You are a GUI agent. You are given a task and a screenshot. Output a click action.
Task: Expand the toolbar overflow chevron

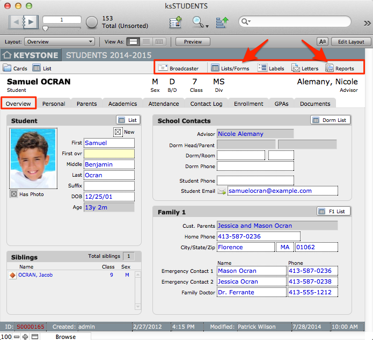[x=367, y=23]
